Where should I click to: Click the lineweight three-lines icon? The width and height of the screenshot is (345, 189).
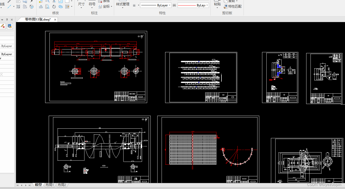click(x=134, y=5)
